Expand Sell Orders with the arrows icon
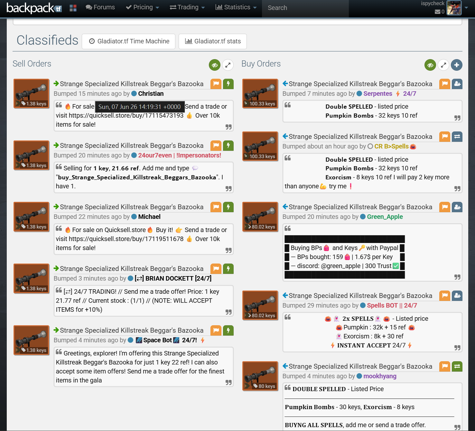 coord(228,65)
